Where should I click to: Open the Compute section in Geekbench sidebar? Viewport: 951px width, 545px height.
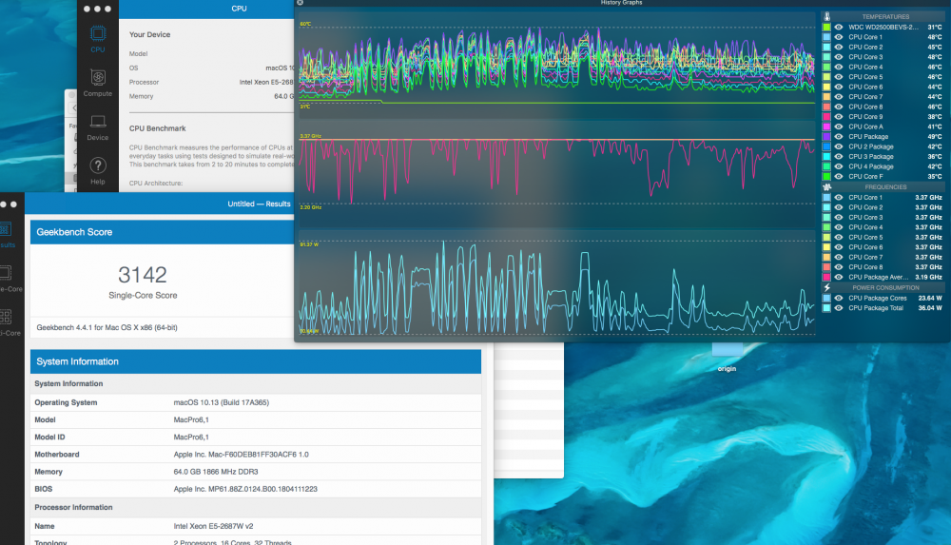(98, 83)
